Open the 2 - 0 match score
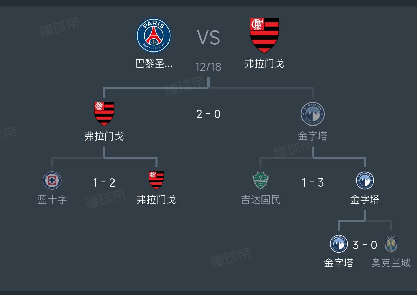Image resolution: width=417 pixels, height=295 pixels. [x=209, y=114]
